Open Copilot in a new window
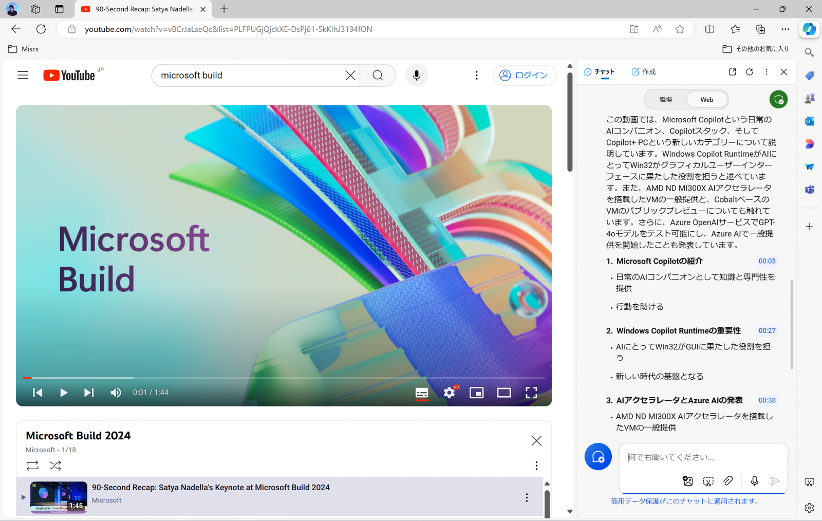The height and width of the screenshot is (521, 822). pyautogui.click(x=732, y=72)
